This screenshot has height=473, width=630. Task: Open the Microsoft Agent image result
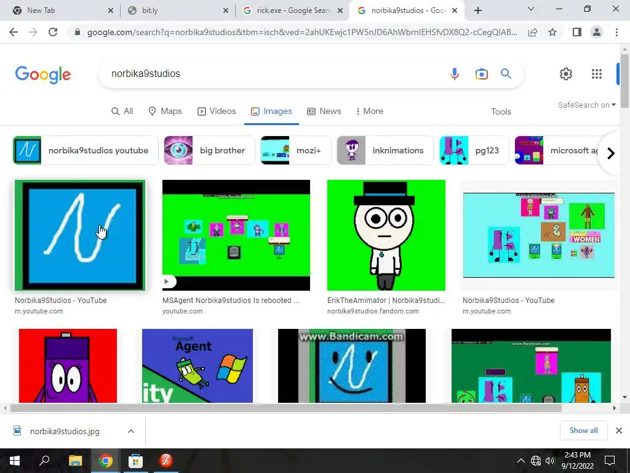197,366
